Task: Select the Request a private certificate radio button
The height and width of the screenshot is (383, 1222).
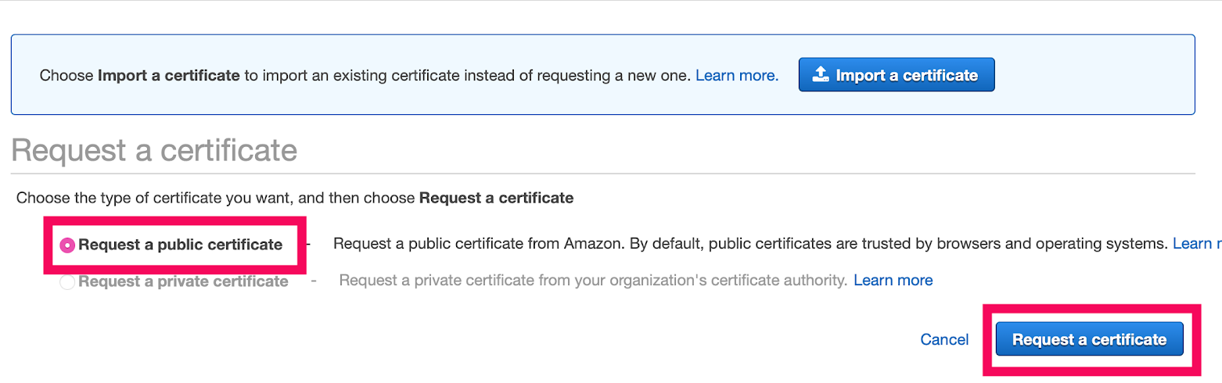Action: pyautogui.click(x=68, y=282)
